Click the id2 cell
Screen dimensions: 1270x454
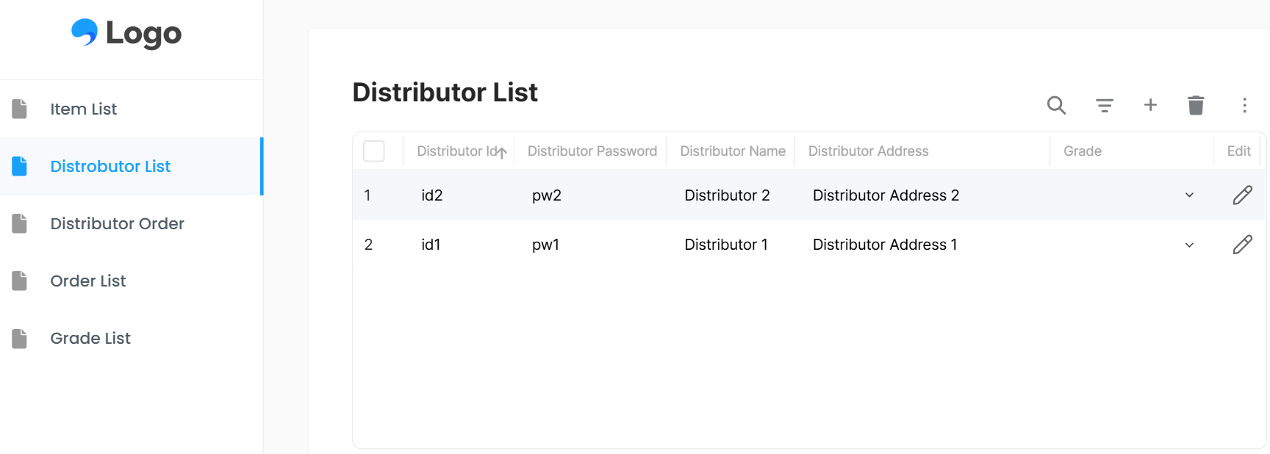click(x=431, y=195)
